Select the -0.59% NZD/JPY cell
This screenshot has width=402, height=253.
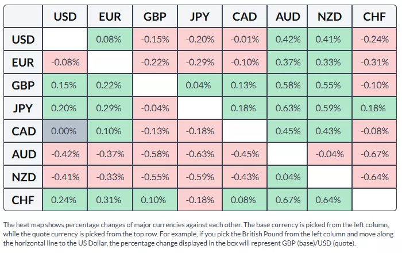(x=199, y=177)
